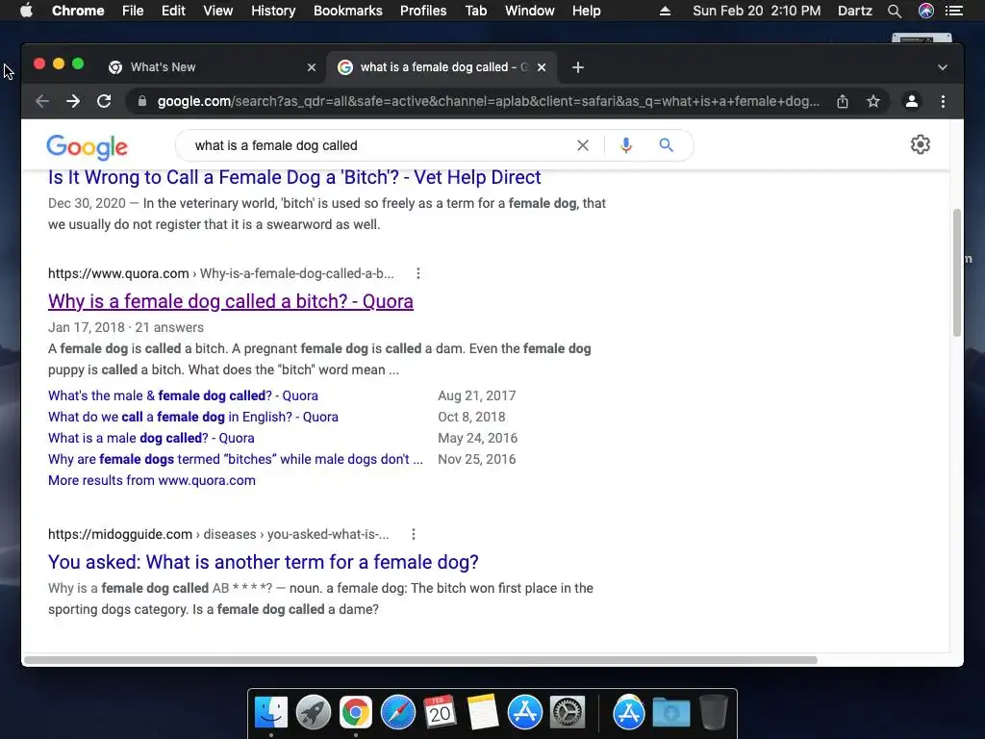The height and width of the screenshot is (739, 985).
Task: Share this page via share icon
Action: [843, 101]
